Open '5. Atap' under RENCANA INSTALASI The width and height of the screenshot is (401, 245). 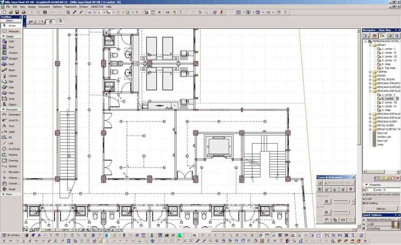pyautogui.click(x=386, y=110)
